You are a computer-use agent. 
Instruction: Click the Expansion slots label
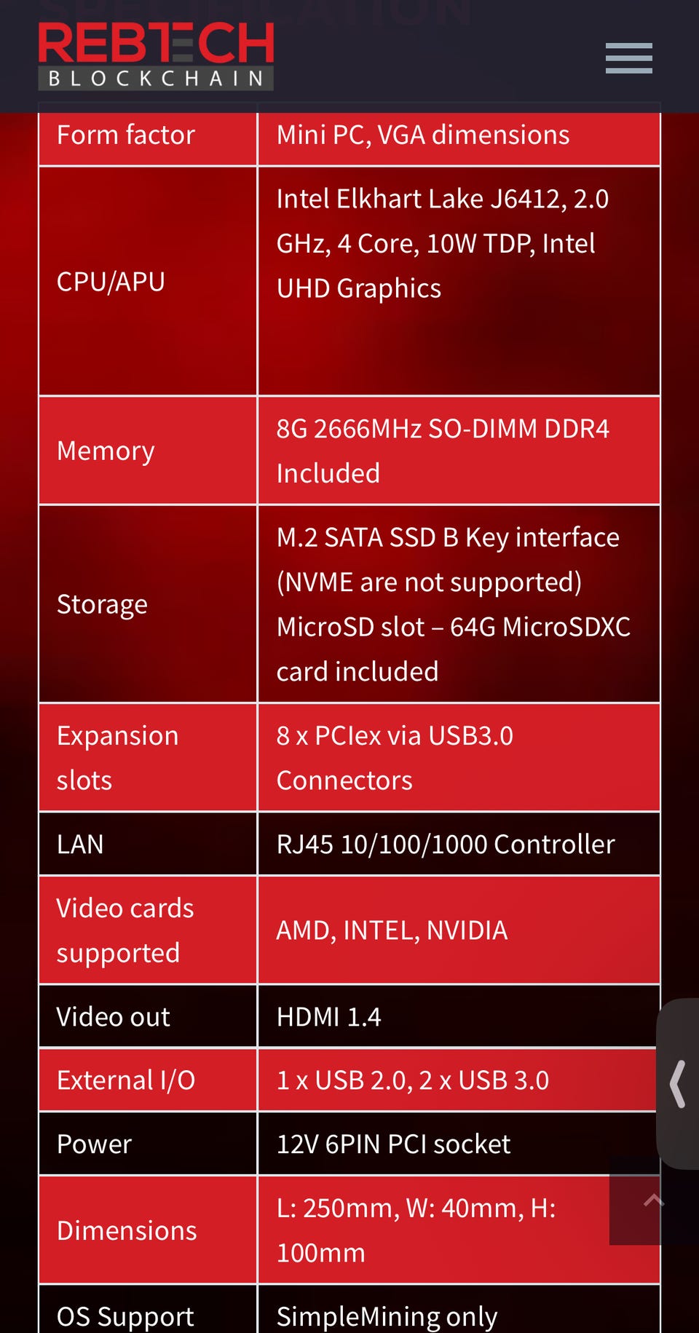[x=117, y=757]
